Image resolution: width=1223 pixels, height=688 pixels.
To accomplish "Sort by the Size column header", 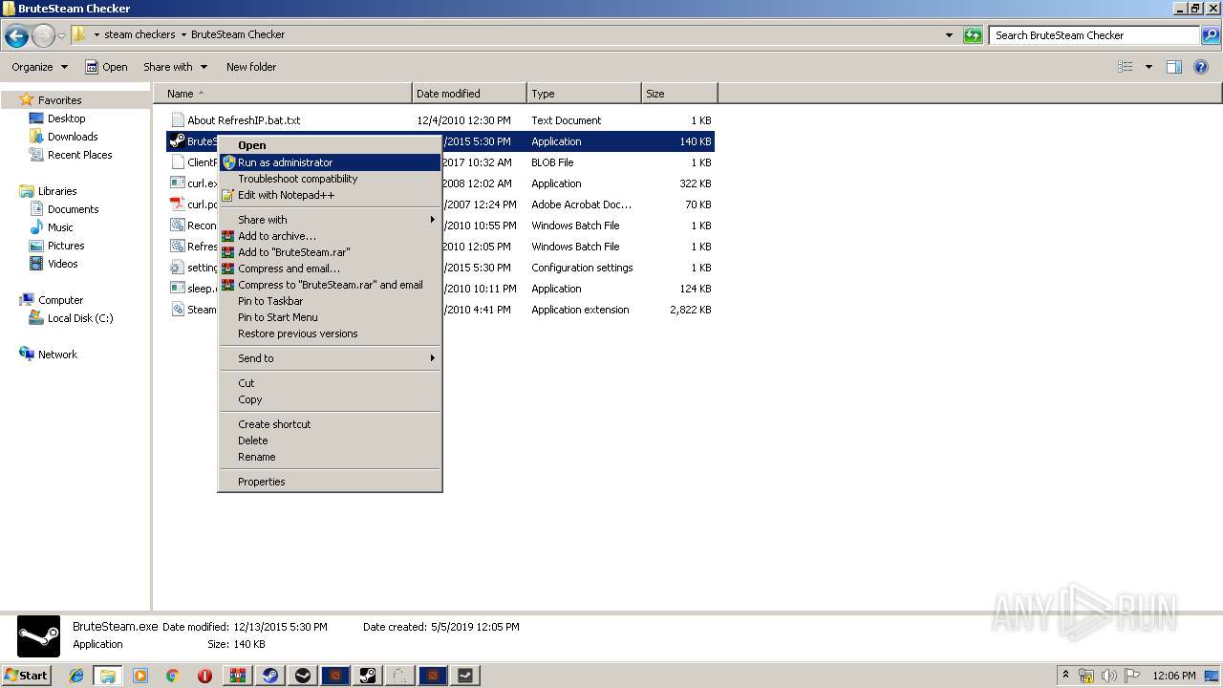I will (x=679, y=94).
